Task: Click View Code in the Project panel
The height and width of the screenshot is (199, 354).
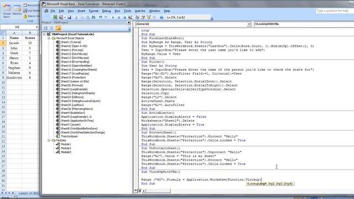Action: coord(45,28)
